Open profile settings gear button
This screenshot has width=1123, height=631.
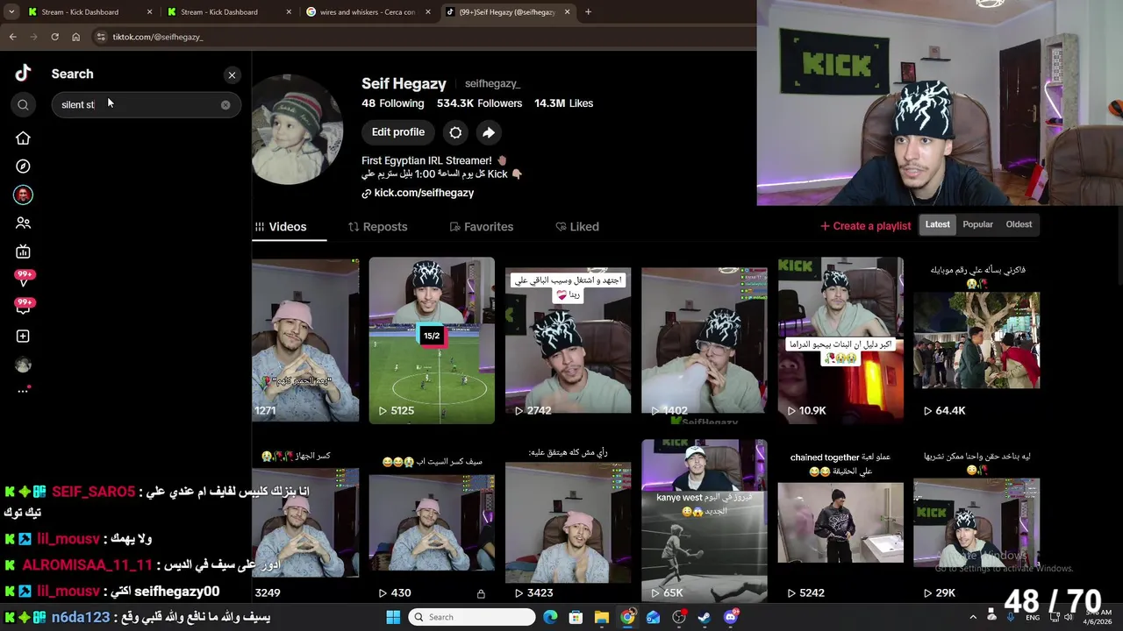(455, 132)
